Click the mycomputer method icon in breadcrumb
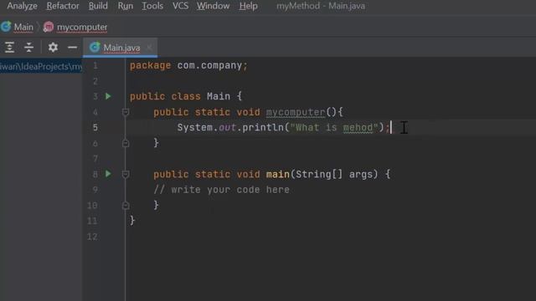 (x=49, y=27)
